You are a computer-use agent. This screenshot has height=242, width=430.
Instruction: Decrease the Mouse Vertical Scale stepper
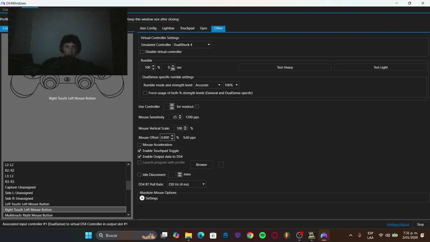[x=185, y=130]
